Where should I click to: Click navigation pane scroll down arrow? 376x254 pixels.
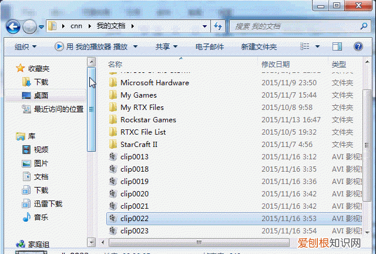point(92,242)
